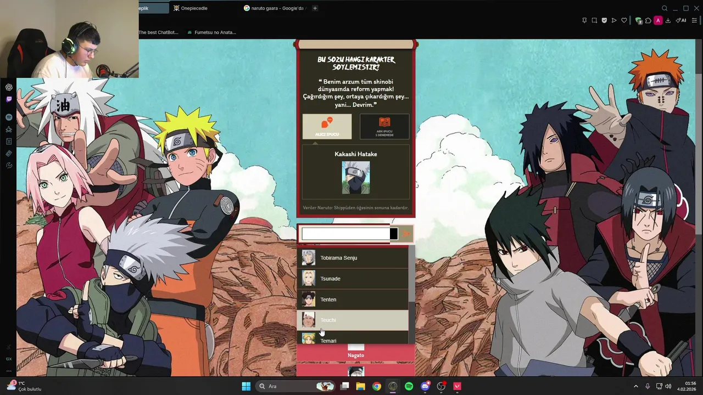The image size is (703, 395).
Task: Pick Teuchi from the suggestions
Action: pyautogui.click(x=353, y=320)
